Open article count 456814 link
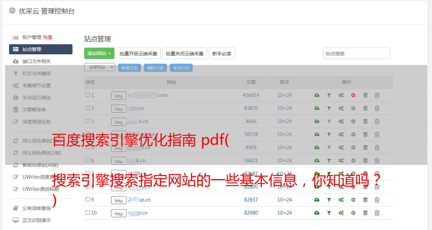 coord(251,95)
